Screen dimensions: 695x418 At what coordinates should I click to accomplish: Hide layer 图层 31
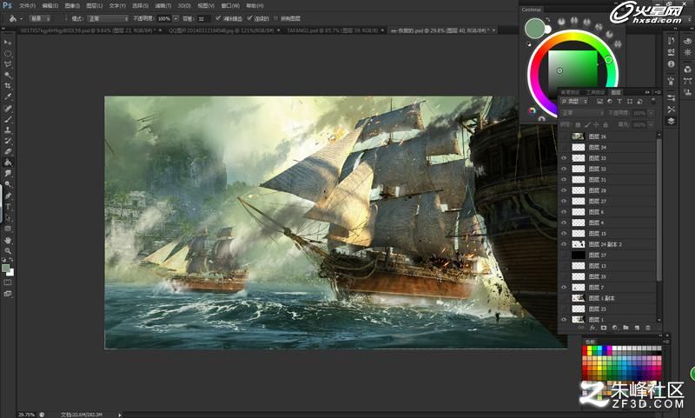(563, 180)
